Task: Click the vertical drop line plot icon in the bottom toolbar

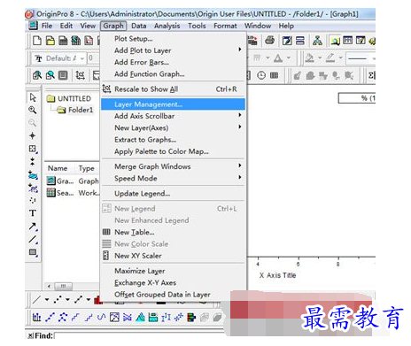Action: click(x=36, y=318)
